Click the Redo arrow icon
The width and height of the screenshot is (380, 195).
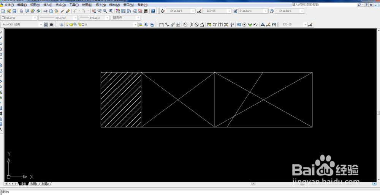[x=83, y=11]
